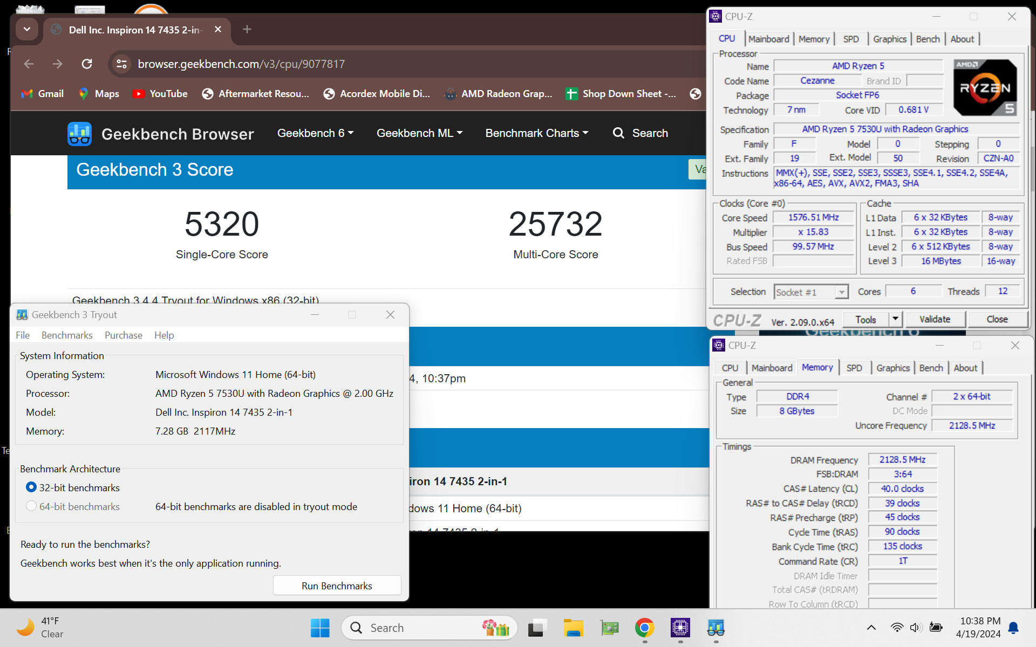The height and width of the screenshot is (647, 1036).
Task: Switch to Graphics tab in top CPU-Z
Action: pos(890,39)
